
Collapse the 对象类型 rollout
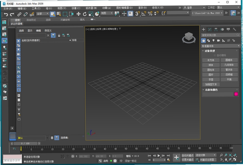pos(210,51)
